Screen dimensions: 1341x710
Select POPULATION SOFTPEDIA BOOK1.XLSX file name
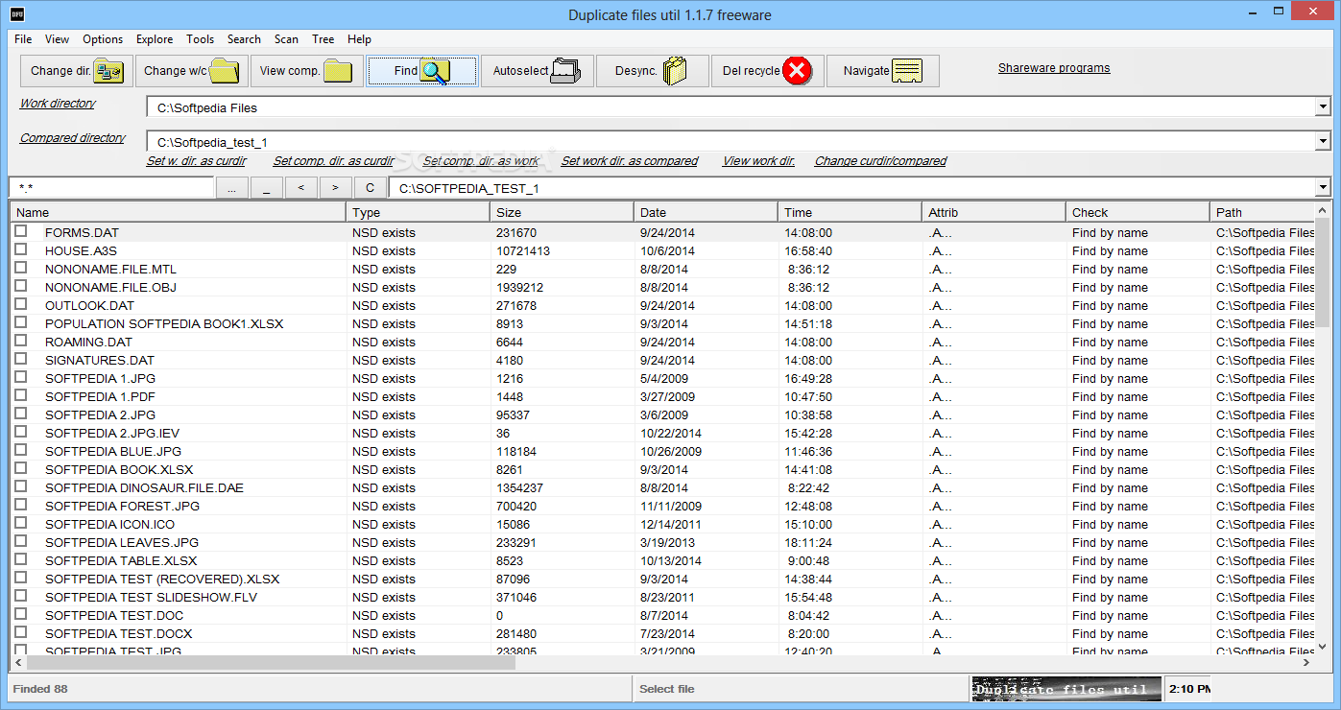point(164,323)
